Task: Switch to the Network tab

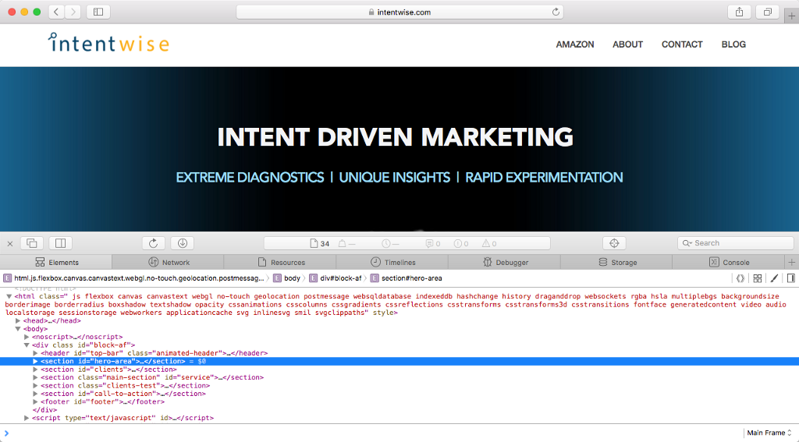Action: [169, 262]
